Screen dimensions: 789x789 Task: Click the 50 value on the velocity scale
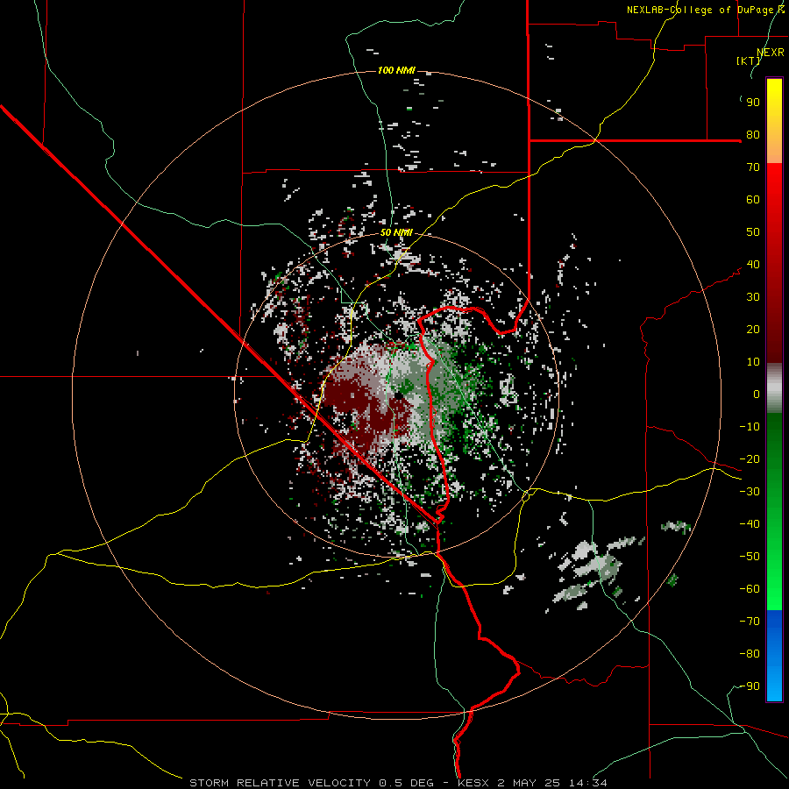[753, 232]
